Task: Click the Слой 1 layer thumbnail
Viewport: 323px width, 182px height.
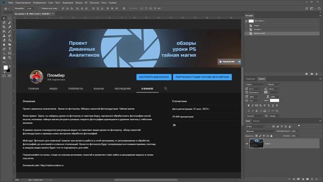Action: tap(256, 144)
